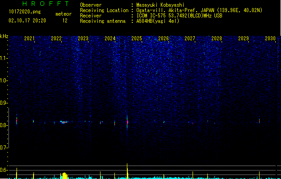Click the long-duration echo just after 2022

click(64, 122)
